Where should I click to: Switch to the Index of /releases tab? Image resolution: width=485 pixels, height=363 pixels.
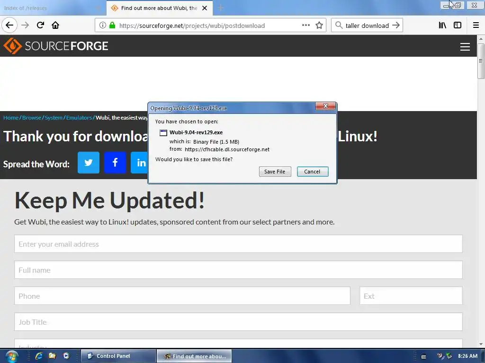pos(51,8)
